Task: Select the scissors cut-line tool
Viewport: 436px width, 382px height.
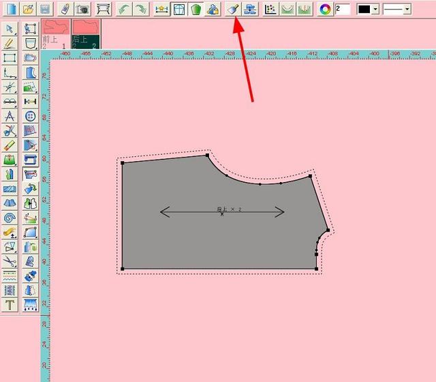Action: (10, 130)
